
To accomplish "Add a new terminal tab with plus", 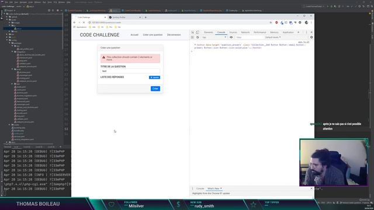I will [60, 147].
